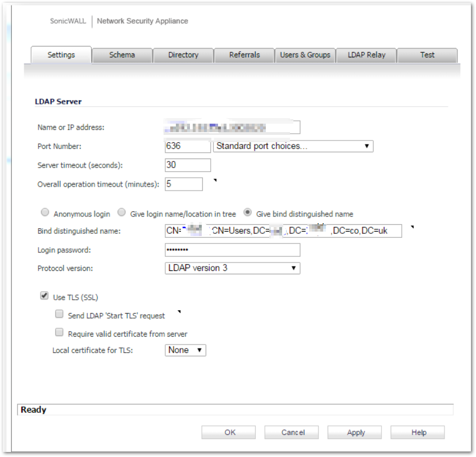Open the Users & Groups tab
This screenshot has width=476, height=457.
coord(305,55)
